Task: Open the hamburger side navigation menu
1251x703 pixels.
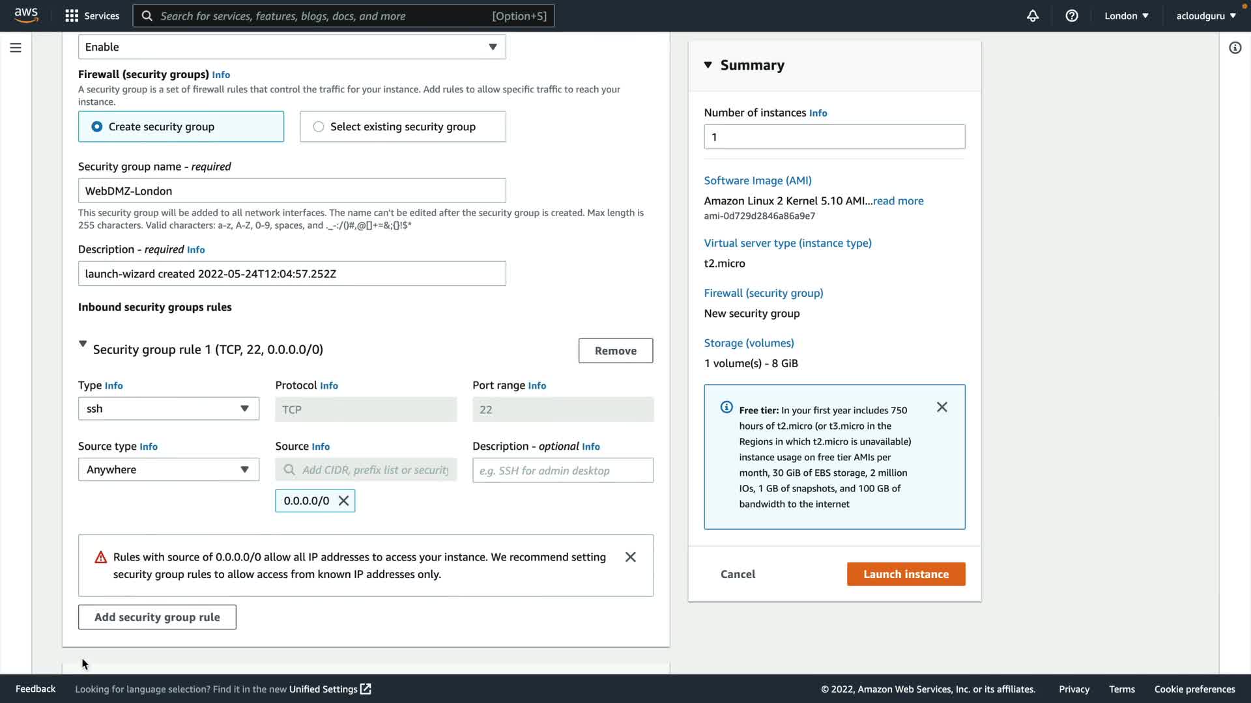Action: click(x=16, y=48)
